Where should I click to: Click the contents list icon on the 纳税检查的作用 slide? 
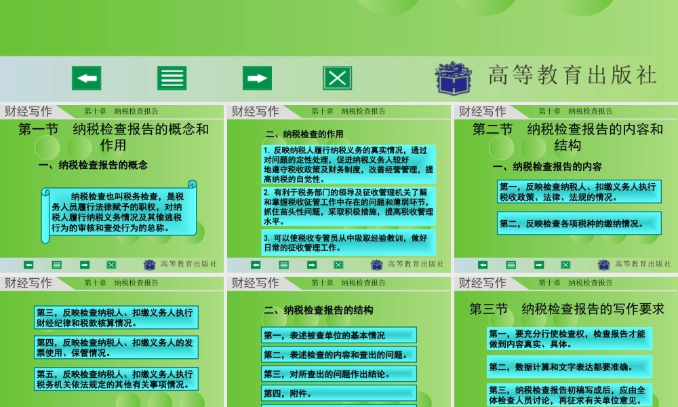tap(283, 265)
